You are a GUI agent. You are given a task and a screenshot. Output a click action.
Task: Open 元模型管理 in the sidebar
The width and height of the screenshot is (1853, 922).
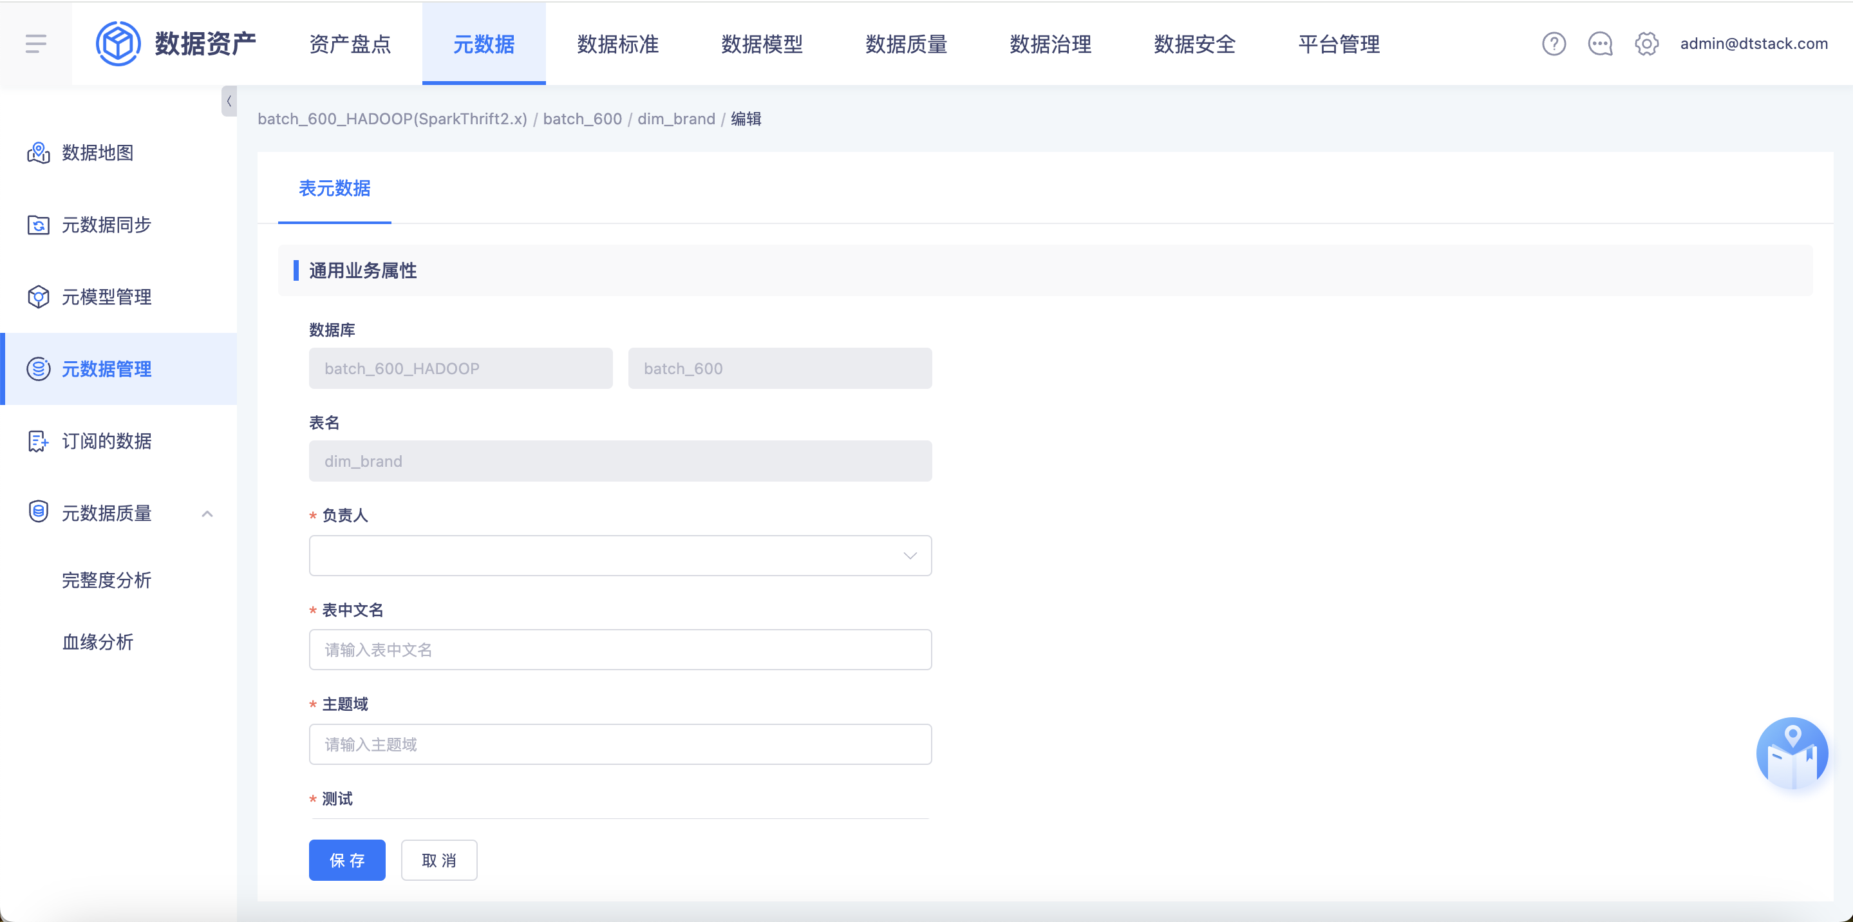(x=106, y=297)
